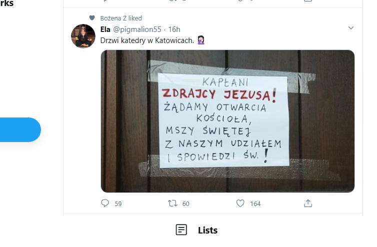Select the 'Lists' menu label

coord(207,230)
